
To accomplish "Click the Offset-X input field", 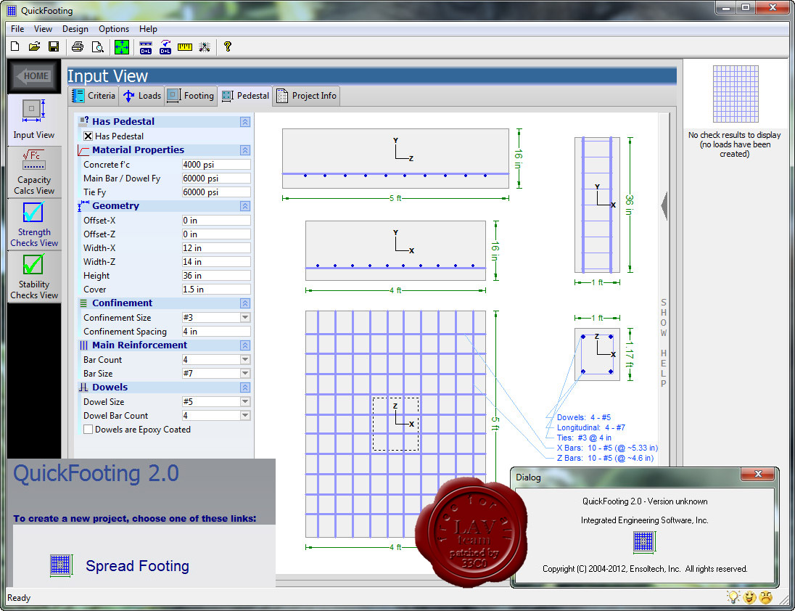I will coord(216,221).
